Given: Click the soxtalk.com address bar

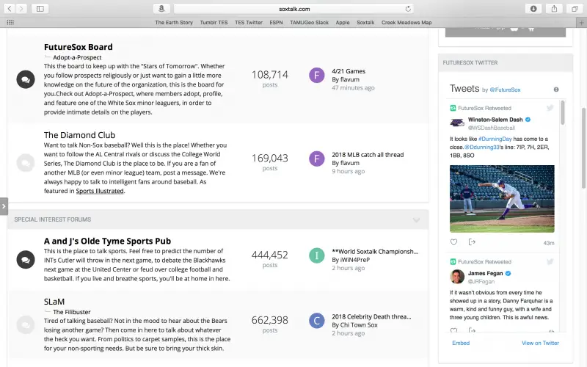Looking at the screenshot, I should click(293, 9).
